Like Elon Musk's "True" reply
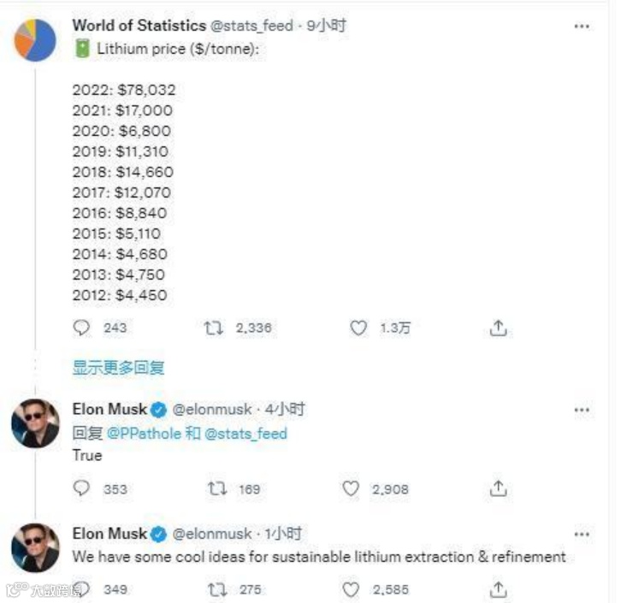This screenshot has height=603, width=621. 351,488
